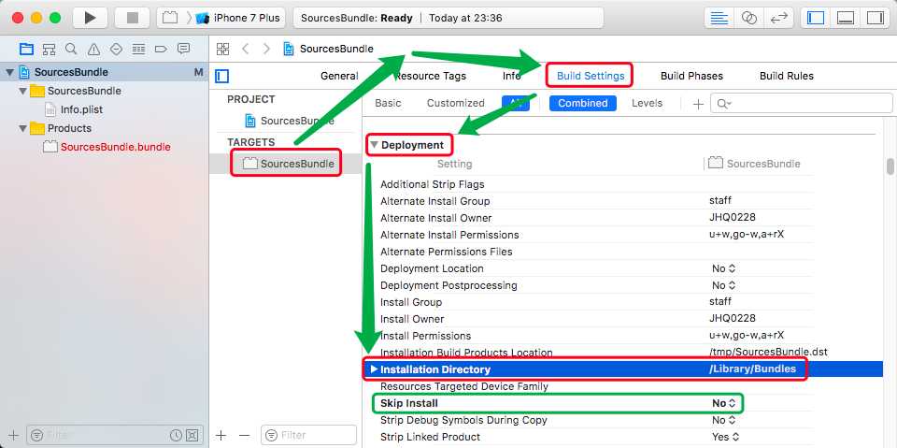Go forward in editor history
This screenshot has height=448, width=897.
pyautogui.click(x=266, y=50)
